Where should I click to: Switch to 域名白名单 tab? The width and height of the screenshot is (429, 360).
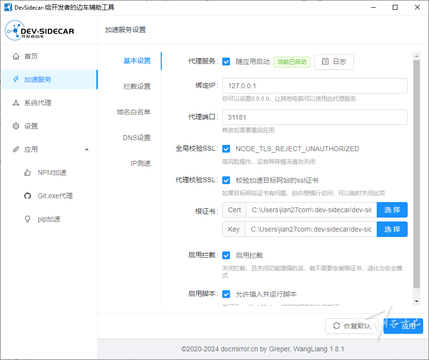pos(134,112)
